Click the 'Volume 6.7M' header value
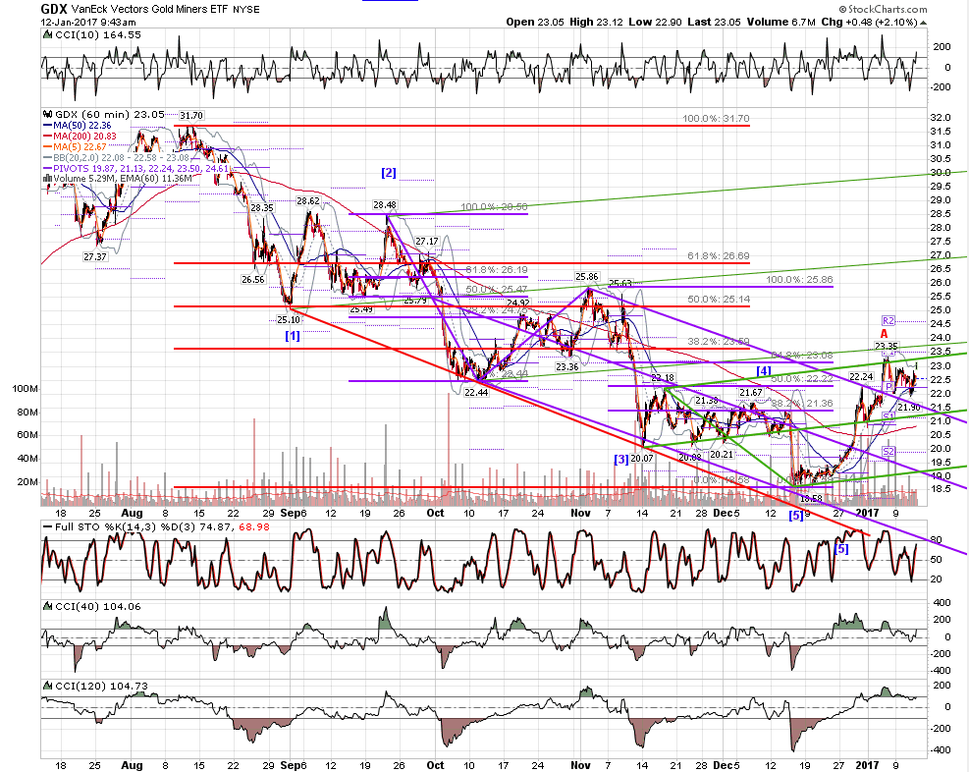Viewport: 969px width, 772px height. tap(781, 23)
